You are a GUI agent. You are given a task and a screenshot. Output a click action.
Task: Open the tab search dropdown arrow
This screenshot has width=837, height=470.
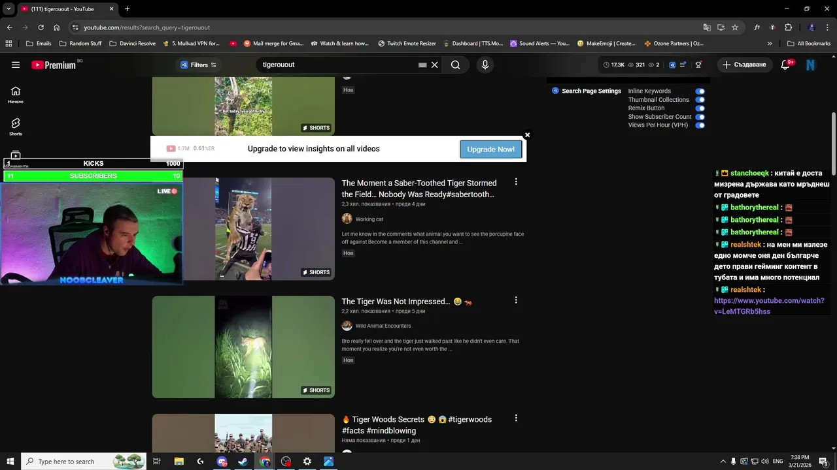point(9,9)
